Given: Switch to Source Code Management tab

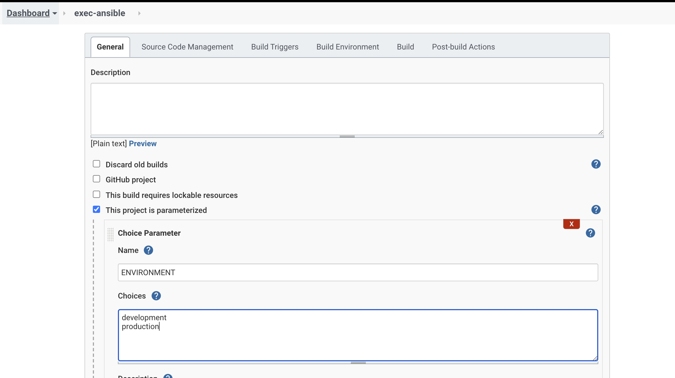Looking at the screenshot, I should click(187, 47).
